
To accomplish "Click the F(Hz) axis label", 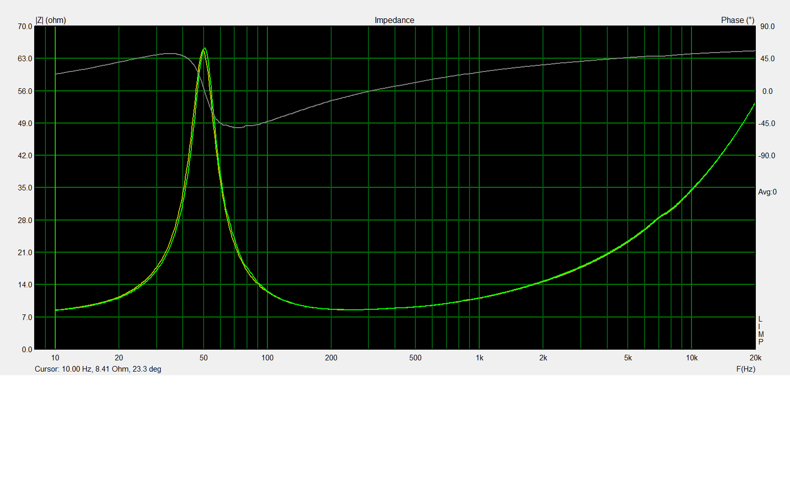I will coord(746,369).
